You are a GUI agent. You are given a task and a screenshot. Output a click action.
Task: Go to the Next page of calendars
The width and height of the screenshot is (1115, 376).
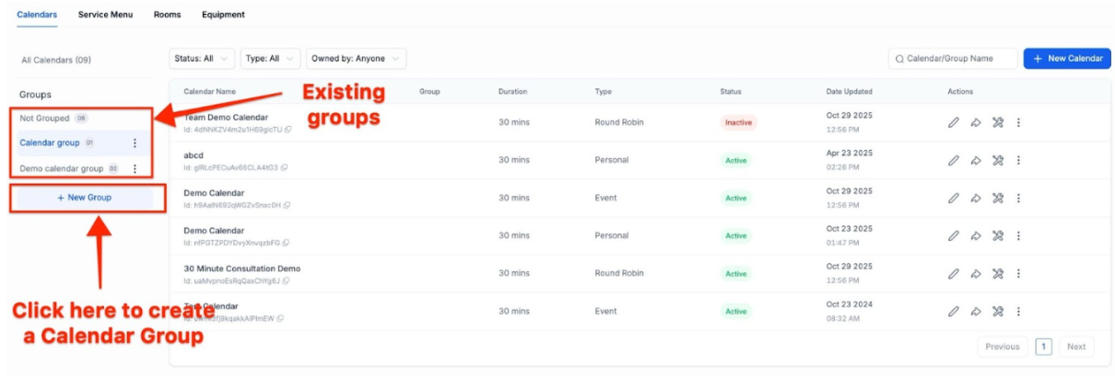(1075, 347)
